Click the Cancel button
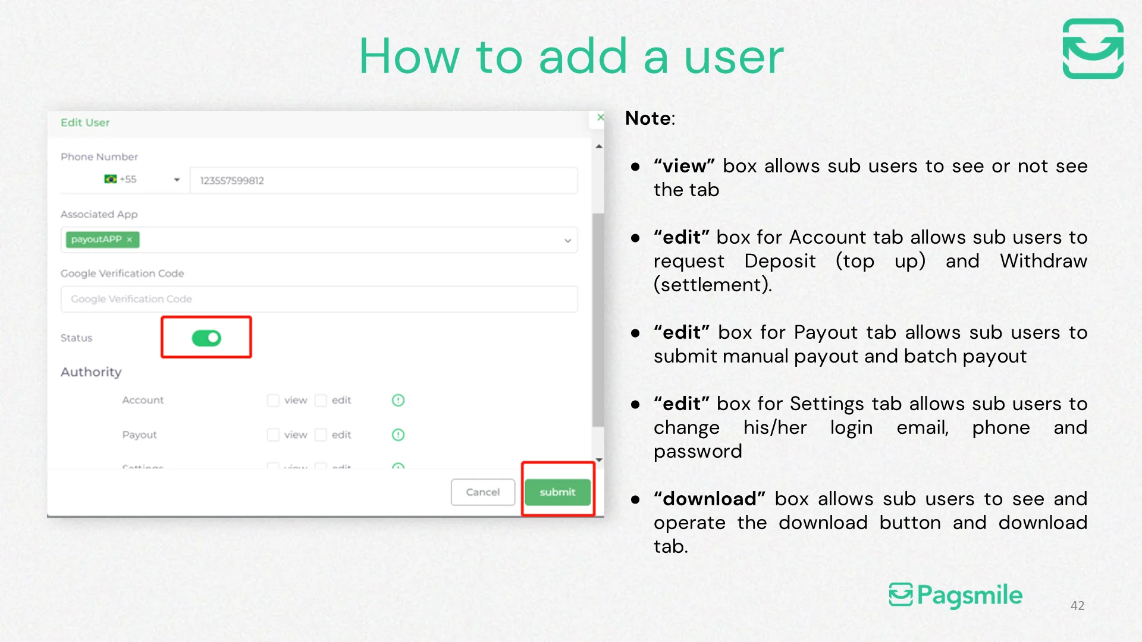Viewport: 1142px width, 642px height. [x=482, y=492]
